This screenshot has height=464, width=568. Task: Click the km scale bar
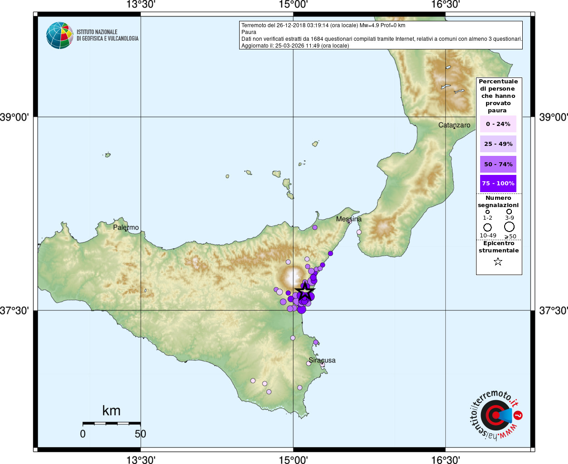tap(111, 423)
